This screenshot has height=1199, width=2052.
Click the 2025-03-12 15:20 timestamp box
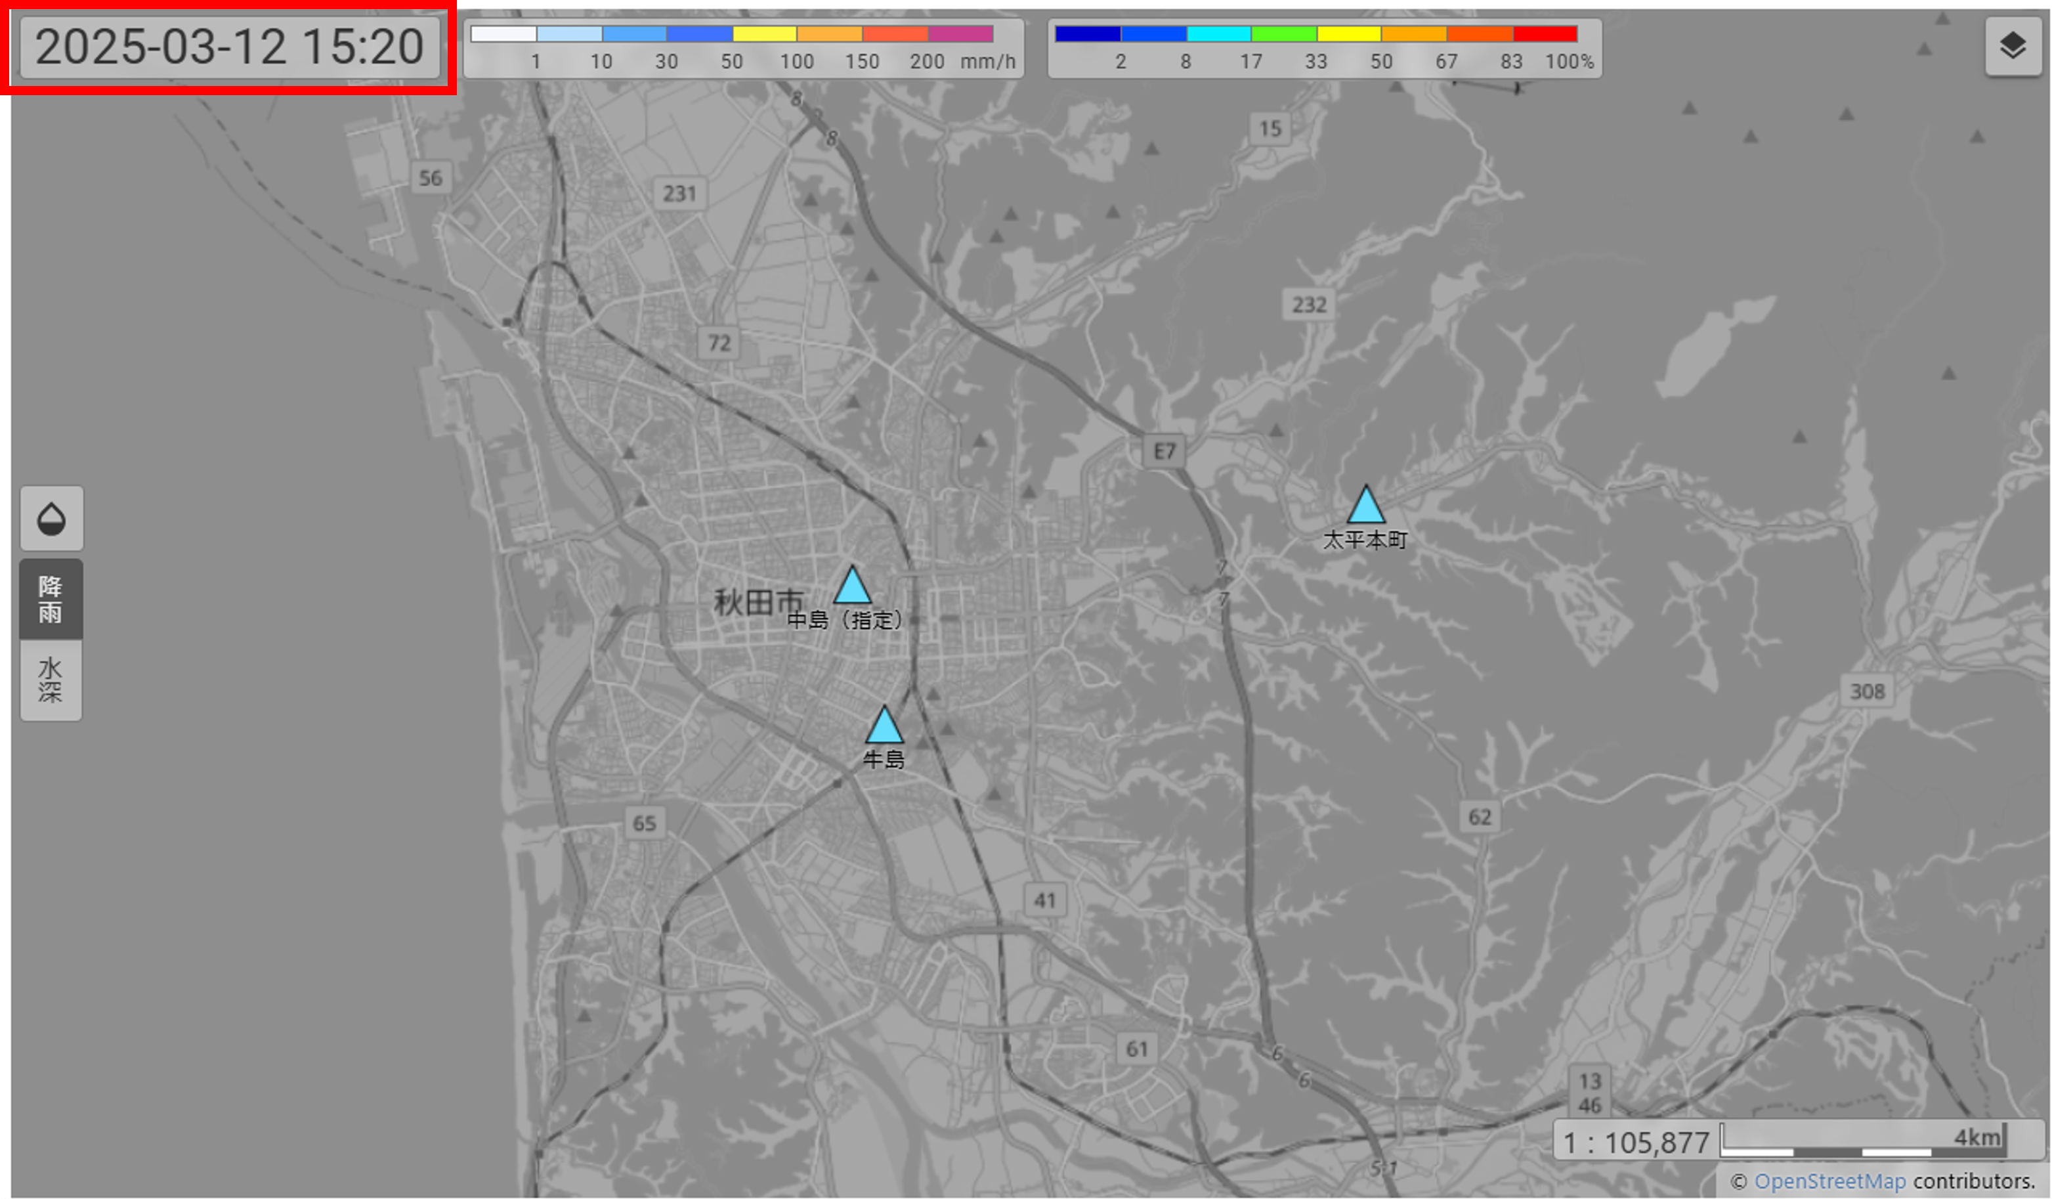coord(230,47)
